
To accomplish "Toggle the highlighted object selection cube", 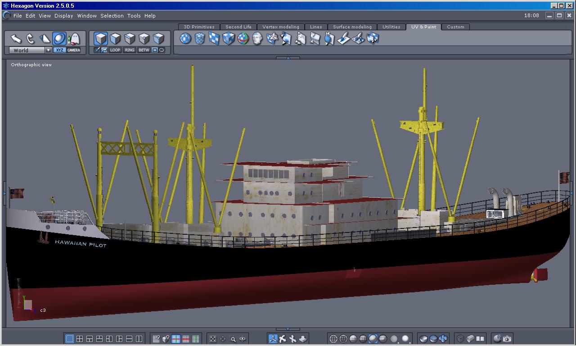I will point(101,38).
